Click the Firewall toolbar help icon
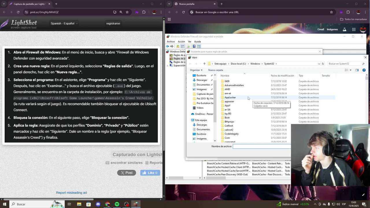The image size is (370, 208). click(x=194, y=46)
